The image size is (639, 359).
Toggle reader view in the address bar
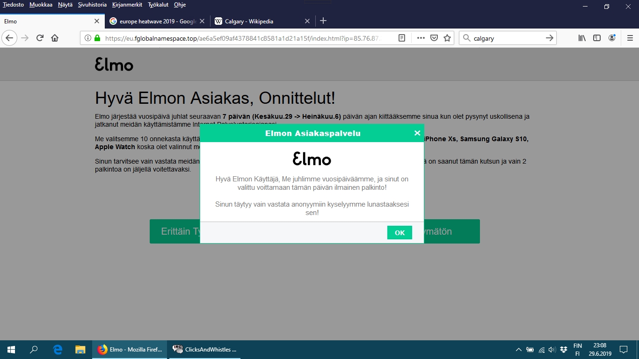coord(402,38)
